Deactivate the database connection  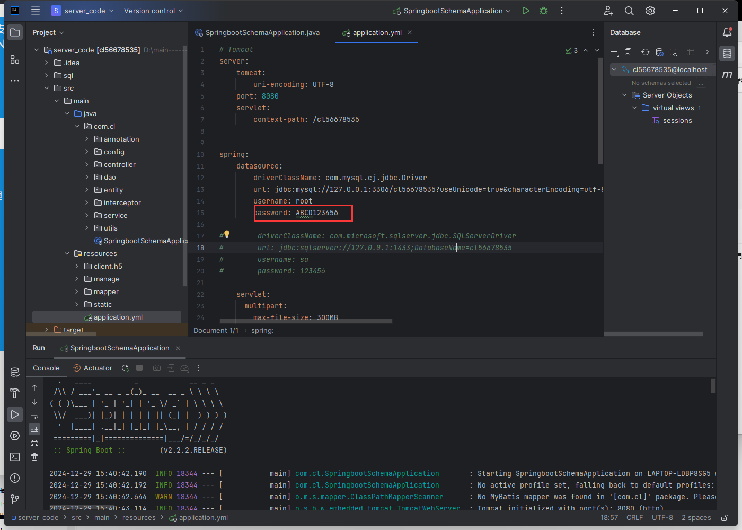[x=674, y=52]
